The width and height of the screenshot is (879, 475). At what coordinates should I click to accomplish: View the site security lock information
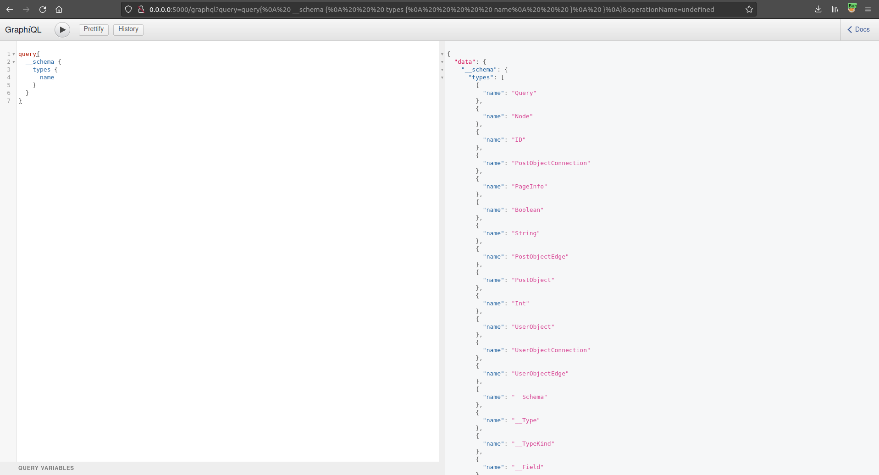141,9
